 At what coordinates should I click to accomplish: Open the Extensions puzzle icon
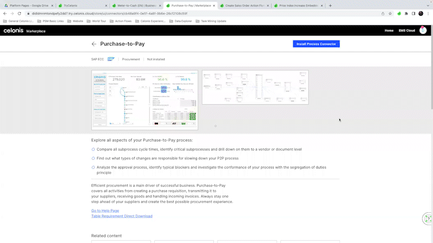(x=406, y=13)
